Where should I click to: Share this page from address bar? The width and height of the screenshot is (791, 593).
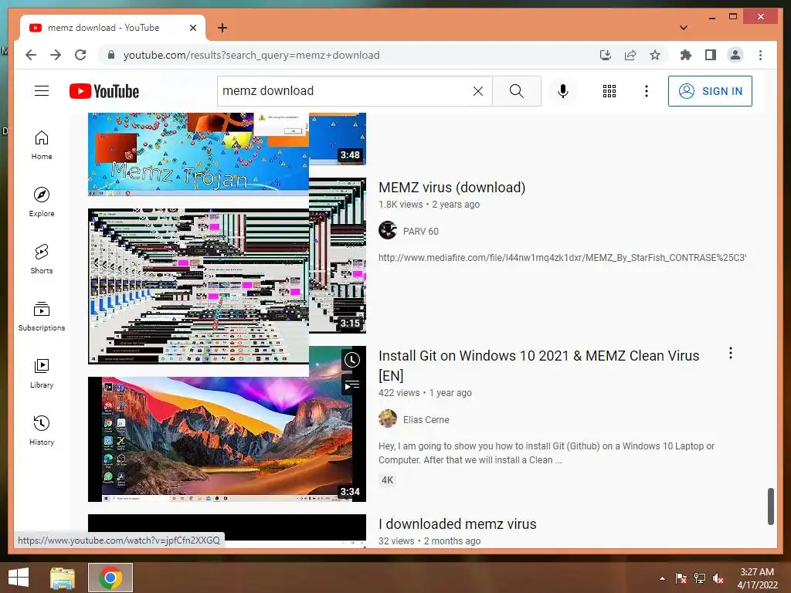point(630,55)
